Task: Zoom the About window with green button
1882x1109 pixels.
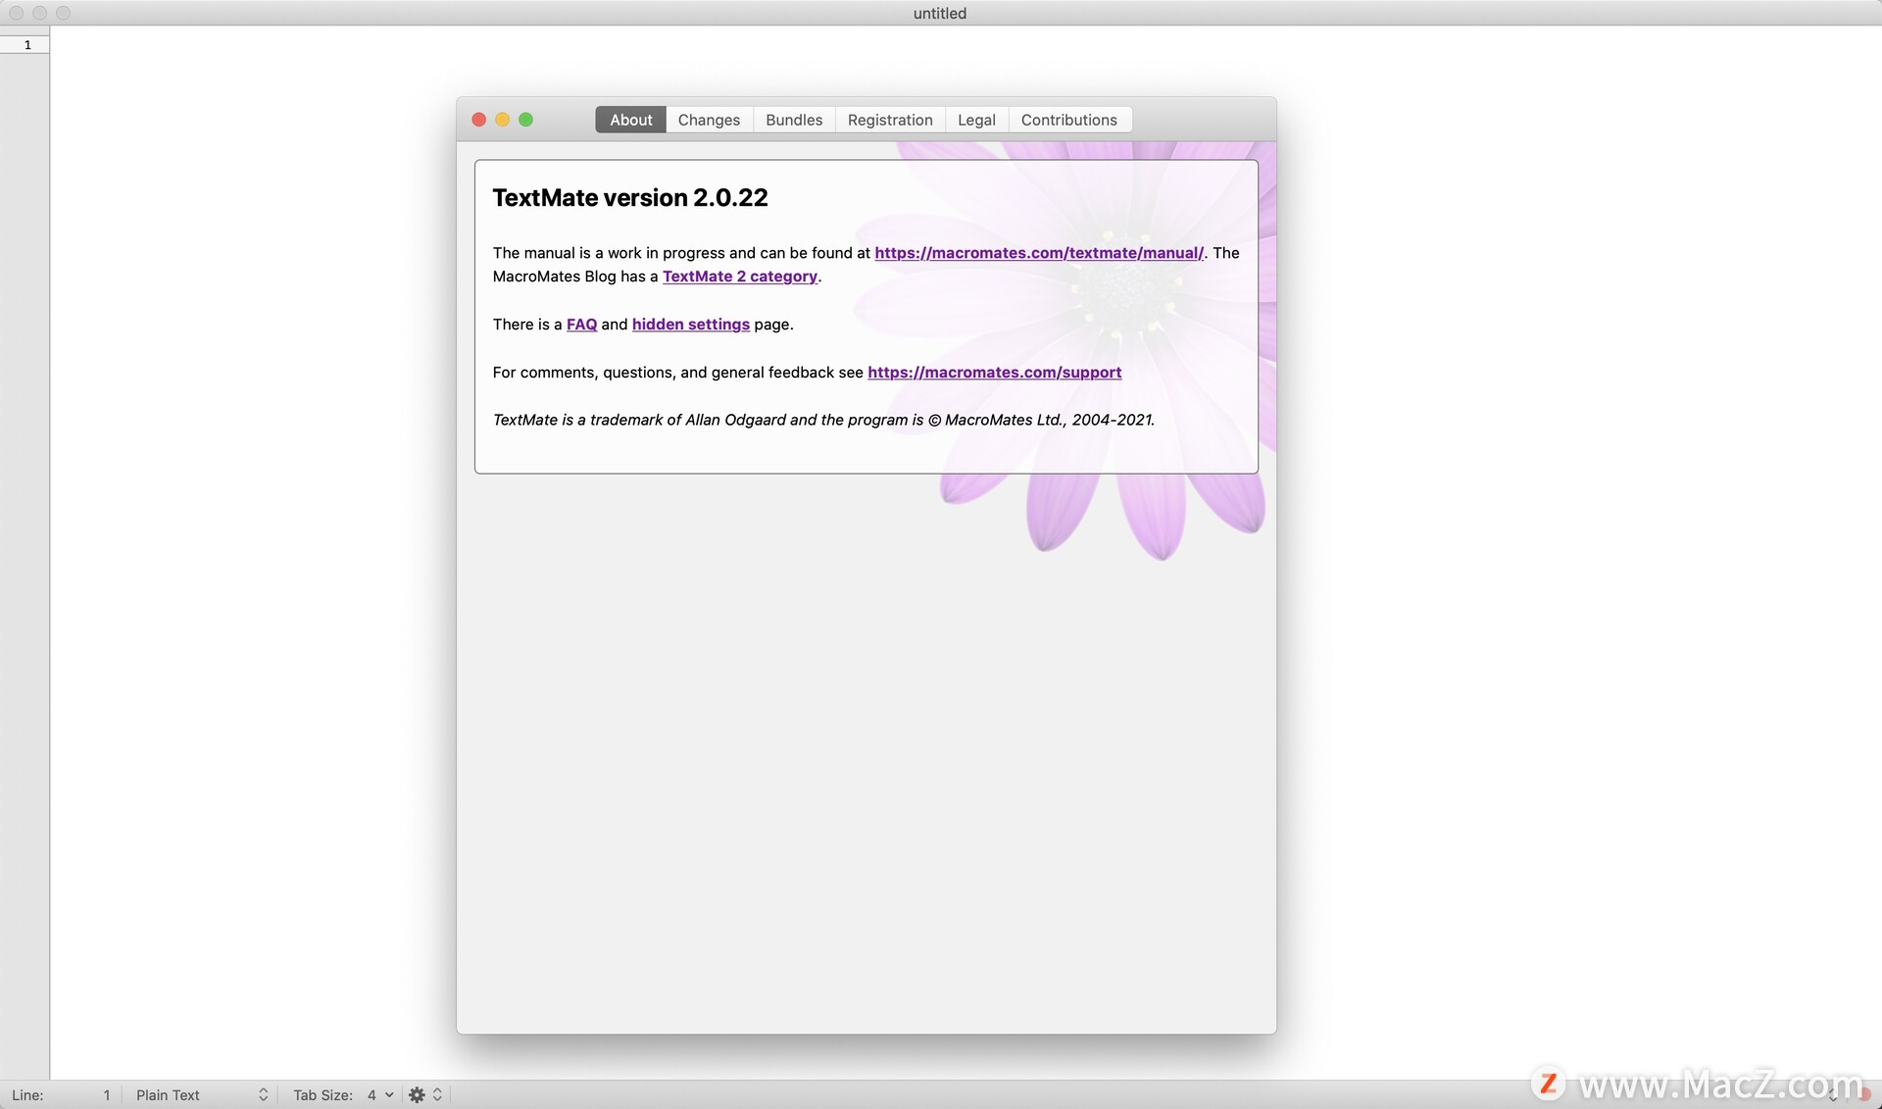Action: 525,120
